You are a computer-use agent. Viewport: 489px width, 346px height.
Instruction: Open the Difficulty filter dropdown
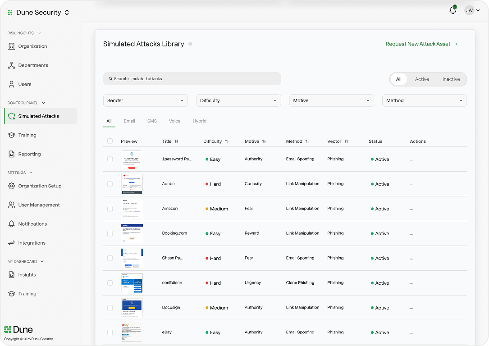pyautogui.click(x=238, y=100)
